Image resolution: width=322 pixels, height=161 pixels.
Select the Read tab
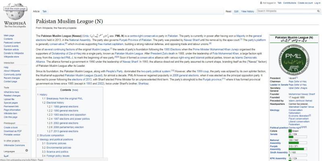228,12
